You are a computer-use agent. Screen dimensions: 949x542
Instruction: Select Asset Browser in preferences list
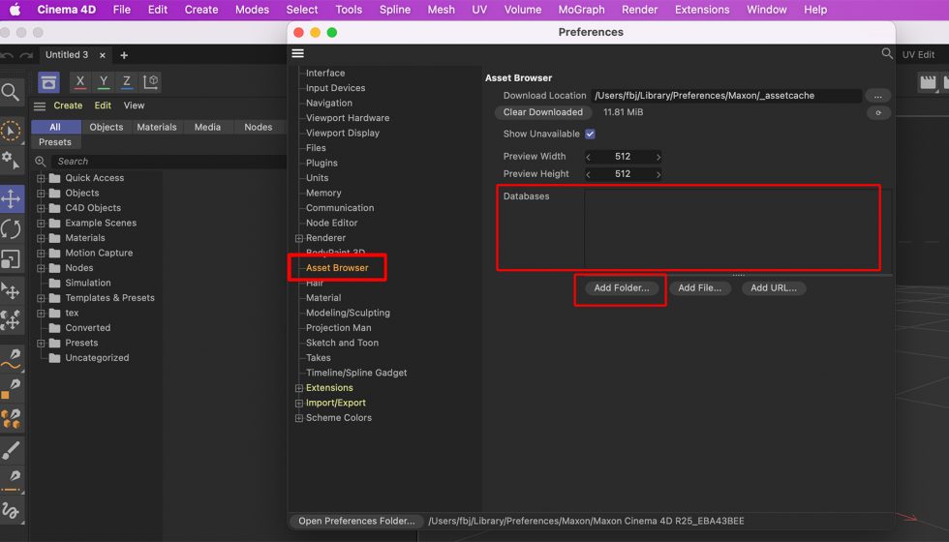coord(337,268)
